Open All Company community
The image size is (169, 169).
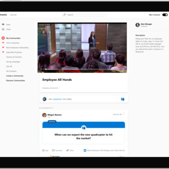pos(11,71)
